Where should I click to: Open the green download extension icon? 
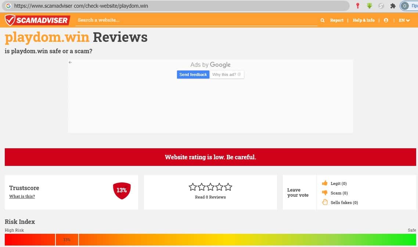pyautogui.click(x=370, y=6)
